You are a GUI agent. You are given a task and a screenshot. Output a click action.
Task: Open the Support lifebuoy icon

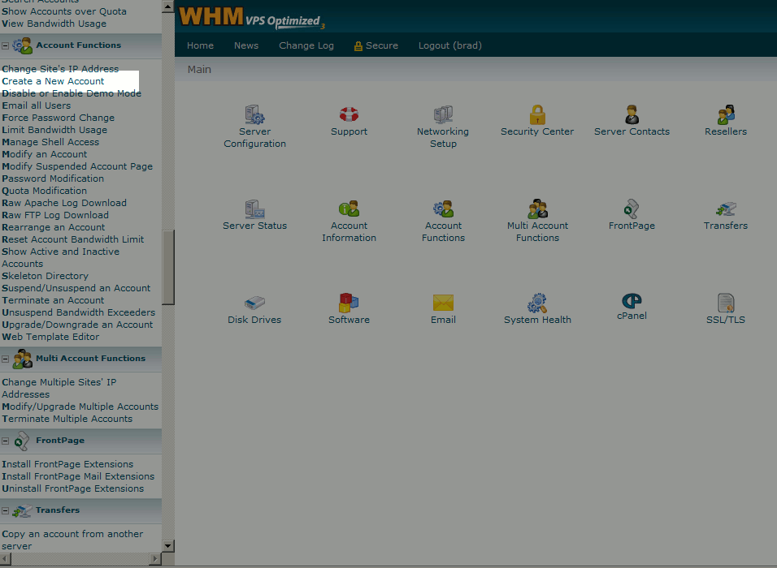tap(349, 114)
